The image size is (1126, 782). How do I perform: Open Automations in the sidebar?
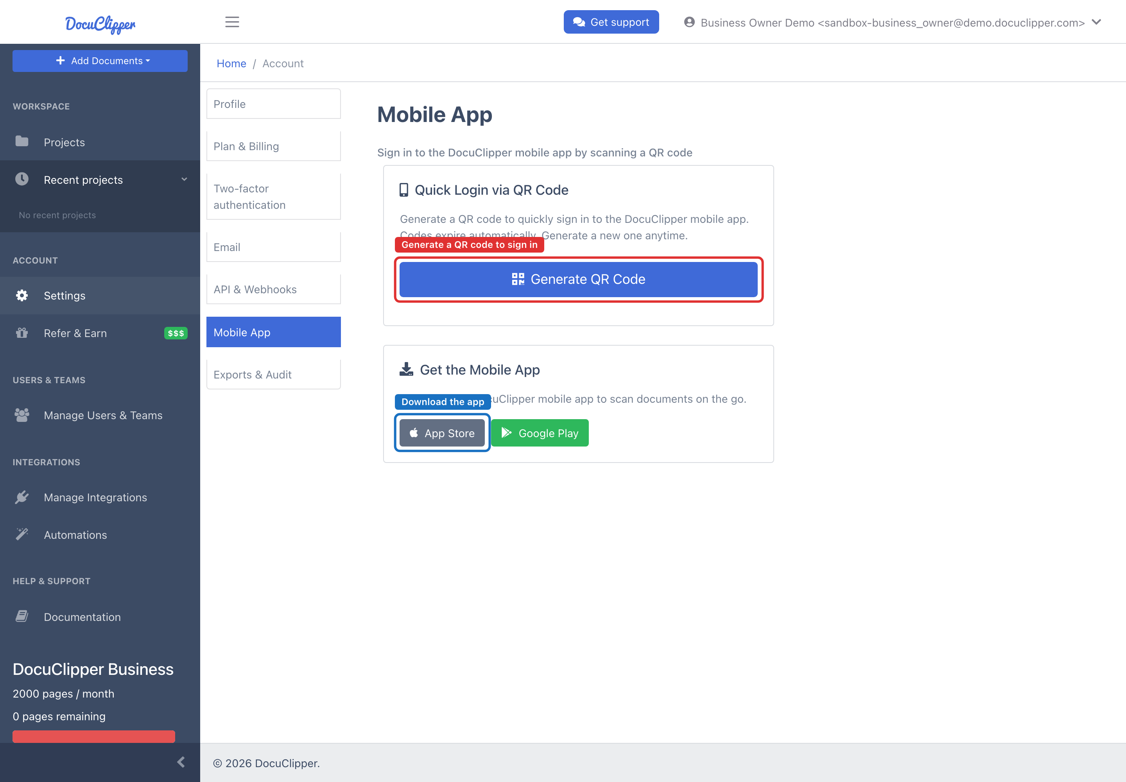(x=100, y=535)
